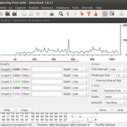Click the zoom icon at toolbar end
The width and height of the screenshot is (127, 127).
(121, 14)
